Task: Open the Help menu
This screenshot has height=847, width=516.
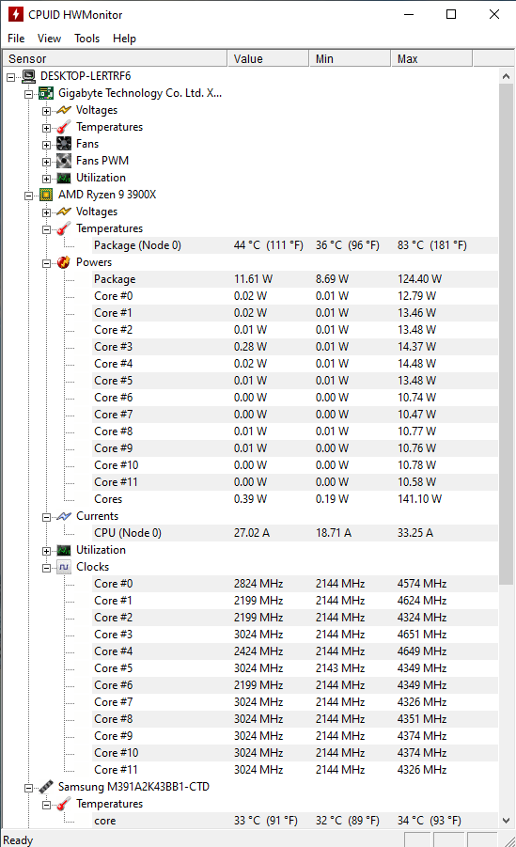Action: pos(124,39)
